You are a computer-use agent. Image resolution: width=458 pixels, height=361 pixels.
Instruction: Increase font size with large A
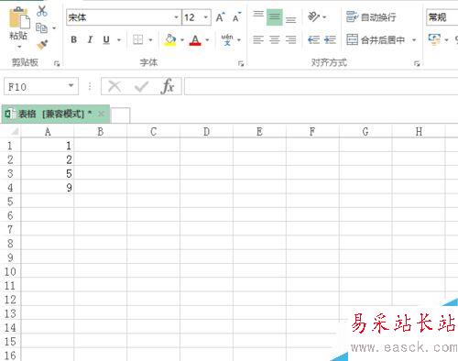click(220, 17)
